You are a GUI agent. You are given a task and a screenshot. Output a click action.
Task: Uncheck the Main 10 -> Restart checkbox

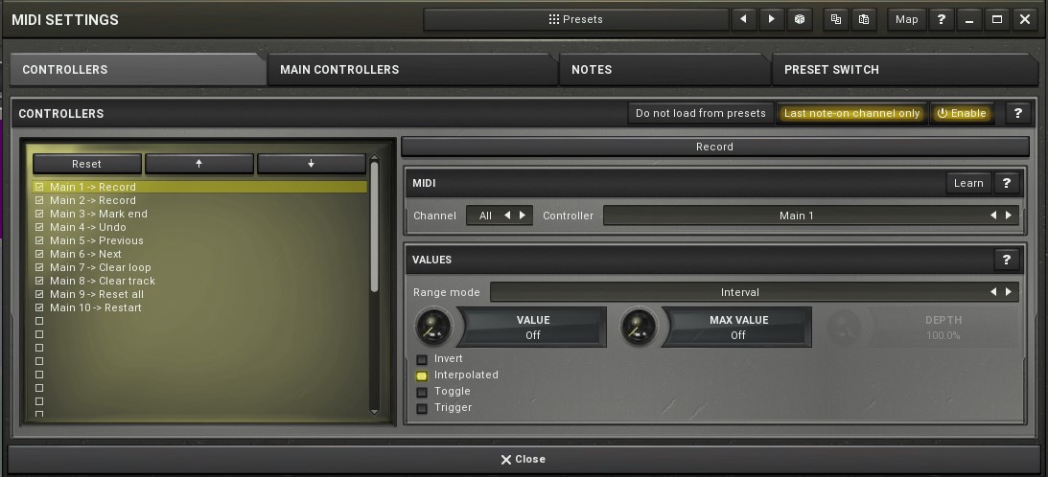(39, 307)
